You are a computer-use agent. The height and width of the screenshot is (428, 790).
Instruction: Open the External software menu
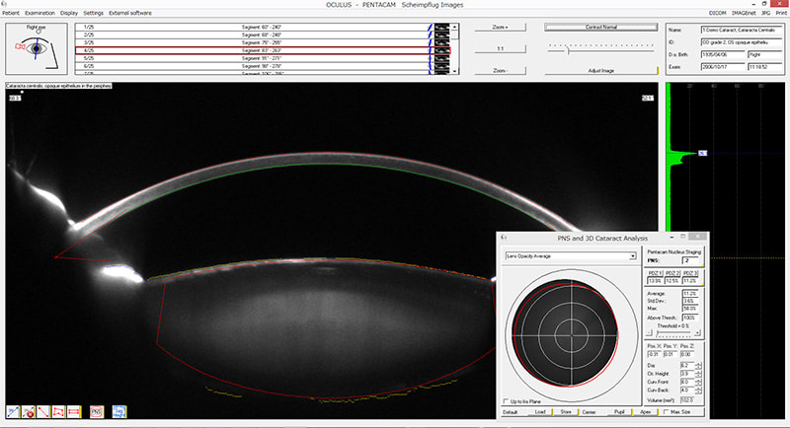pos(130,13)
